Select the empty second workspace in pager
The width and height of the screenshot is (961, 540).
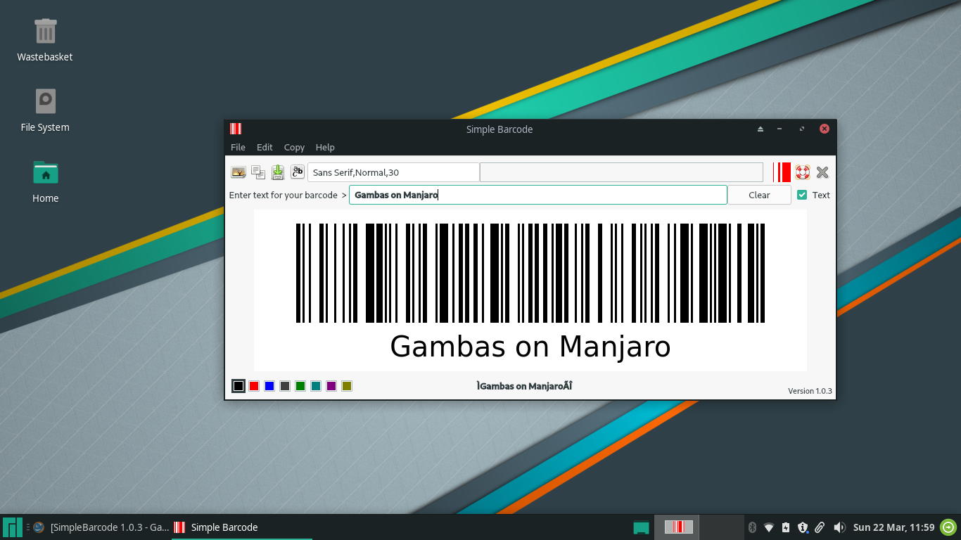[x=722, y=527]
